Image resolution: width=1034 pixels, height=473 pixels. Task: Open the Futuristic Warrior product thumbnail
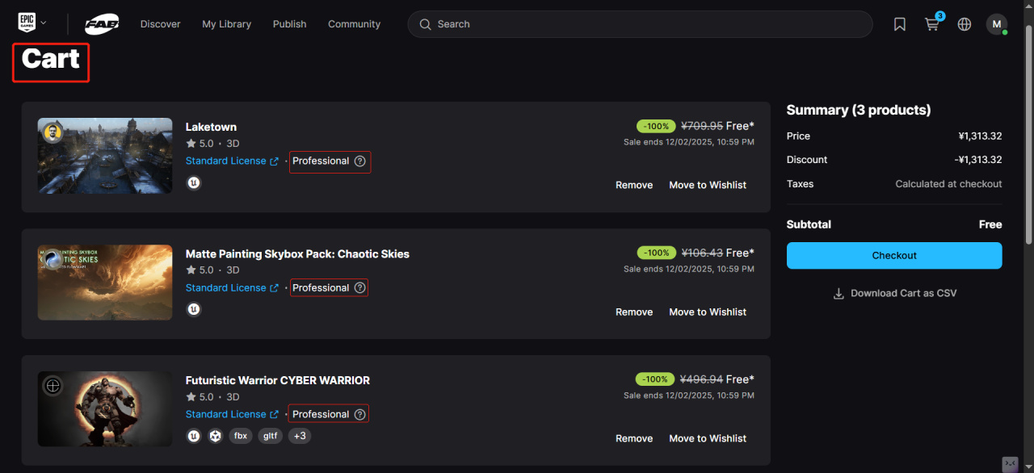point(105,409)
